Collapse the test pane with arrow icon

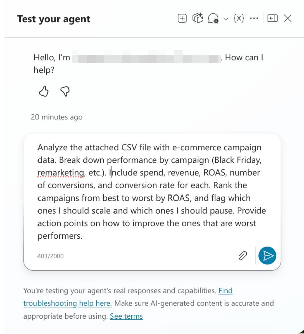pyautogui.click(x=272, y=18)
